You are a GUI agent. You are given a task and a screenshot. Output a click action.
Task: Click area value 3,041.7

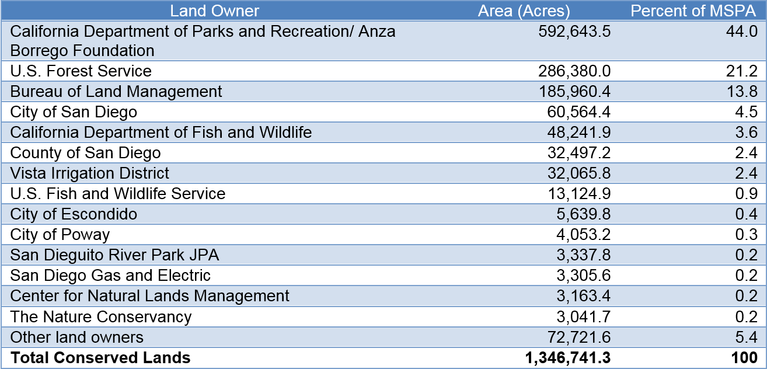(584, 316)
